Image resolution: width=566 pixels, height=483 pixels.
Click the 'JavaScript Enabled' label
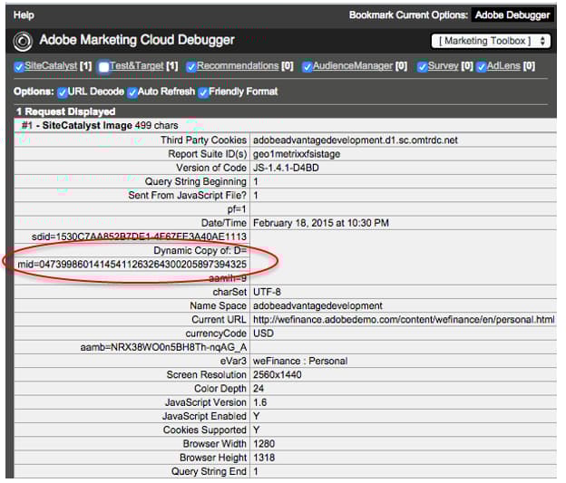pos(204,416)
